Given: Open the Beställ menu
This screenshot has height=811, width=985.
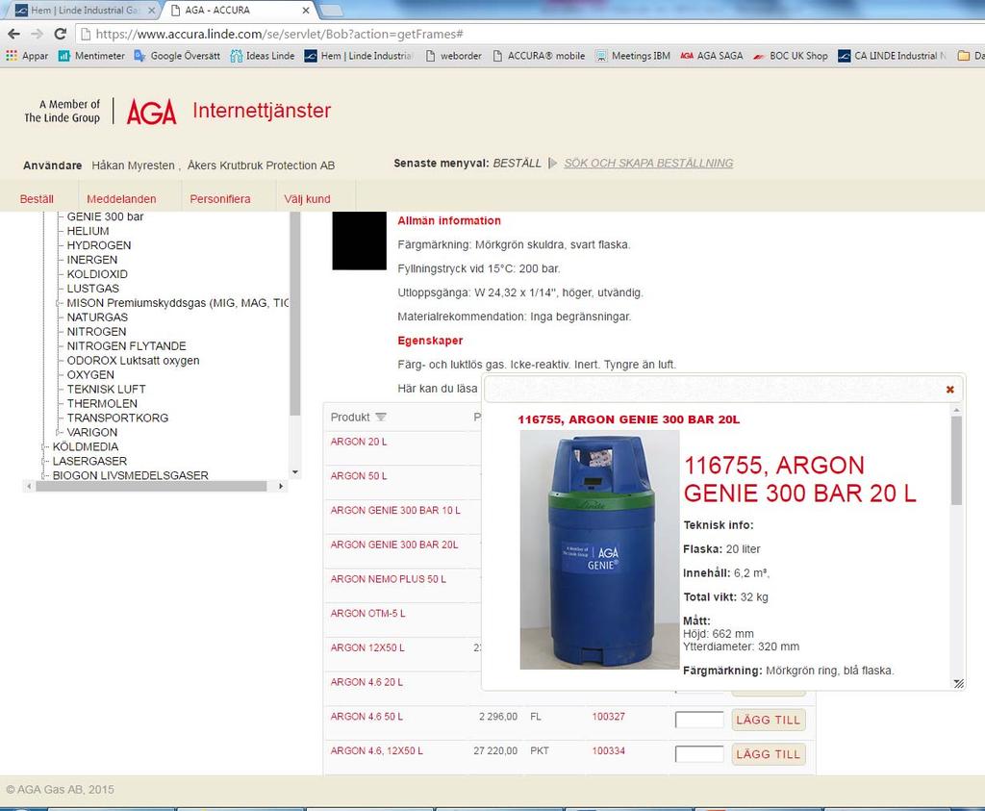Looking at the screenshot, I should (37, 199).
